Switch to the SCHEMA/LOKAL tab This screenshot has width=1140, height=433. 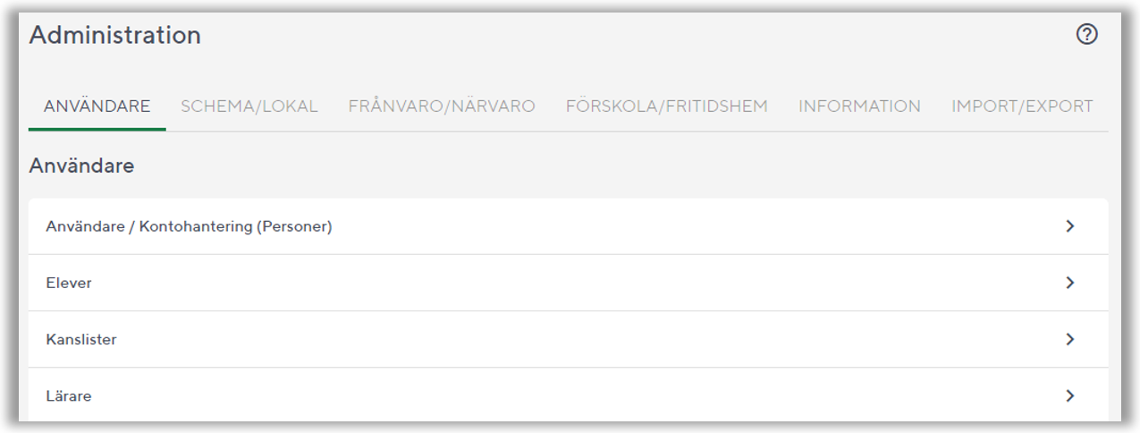[x=249, y=106]
